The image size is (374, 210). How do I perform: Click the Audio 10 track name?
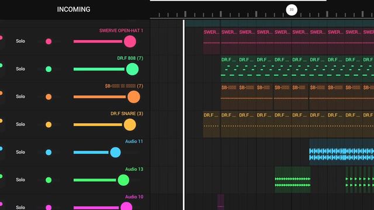pyautogui.click(x=134, y=197)
